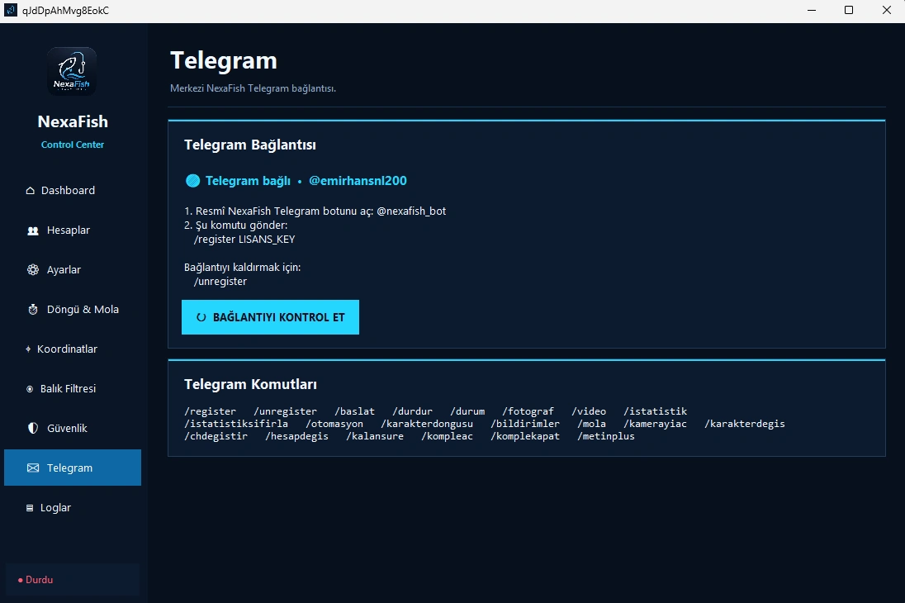Click the /mola command
The image size is (905, 603).
[x=591, y=424]
